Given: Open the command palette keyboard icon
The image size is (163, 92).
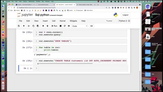Looking at the screenshot, I should 91,26.
